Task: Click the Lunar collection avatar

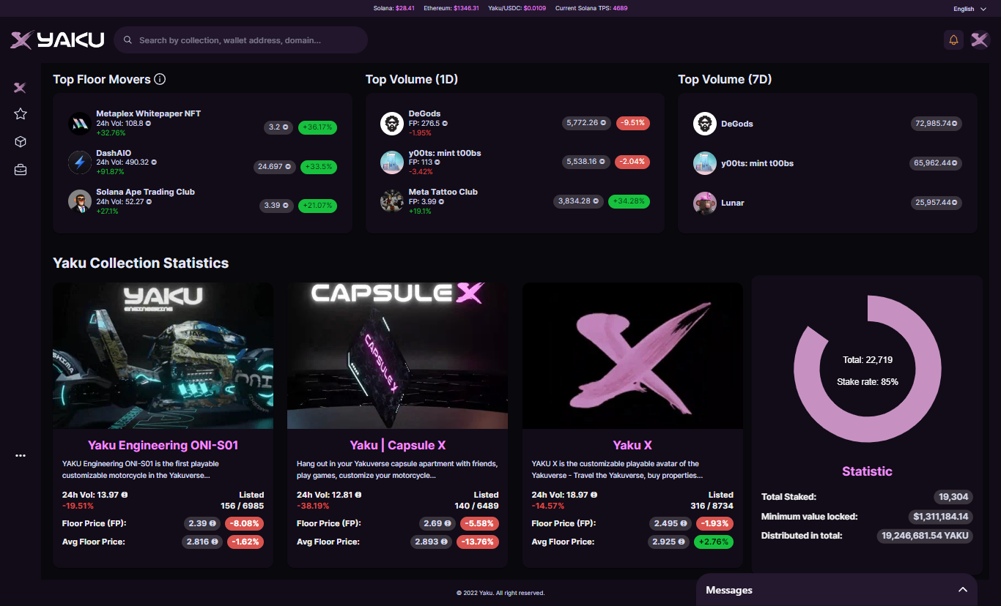Action: (705, 203)
